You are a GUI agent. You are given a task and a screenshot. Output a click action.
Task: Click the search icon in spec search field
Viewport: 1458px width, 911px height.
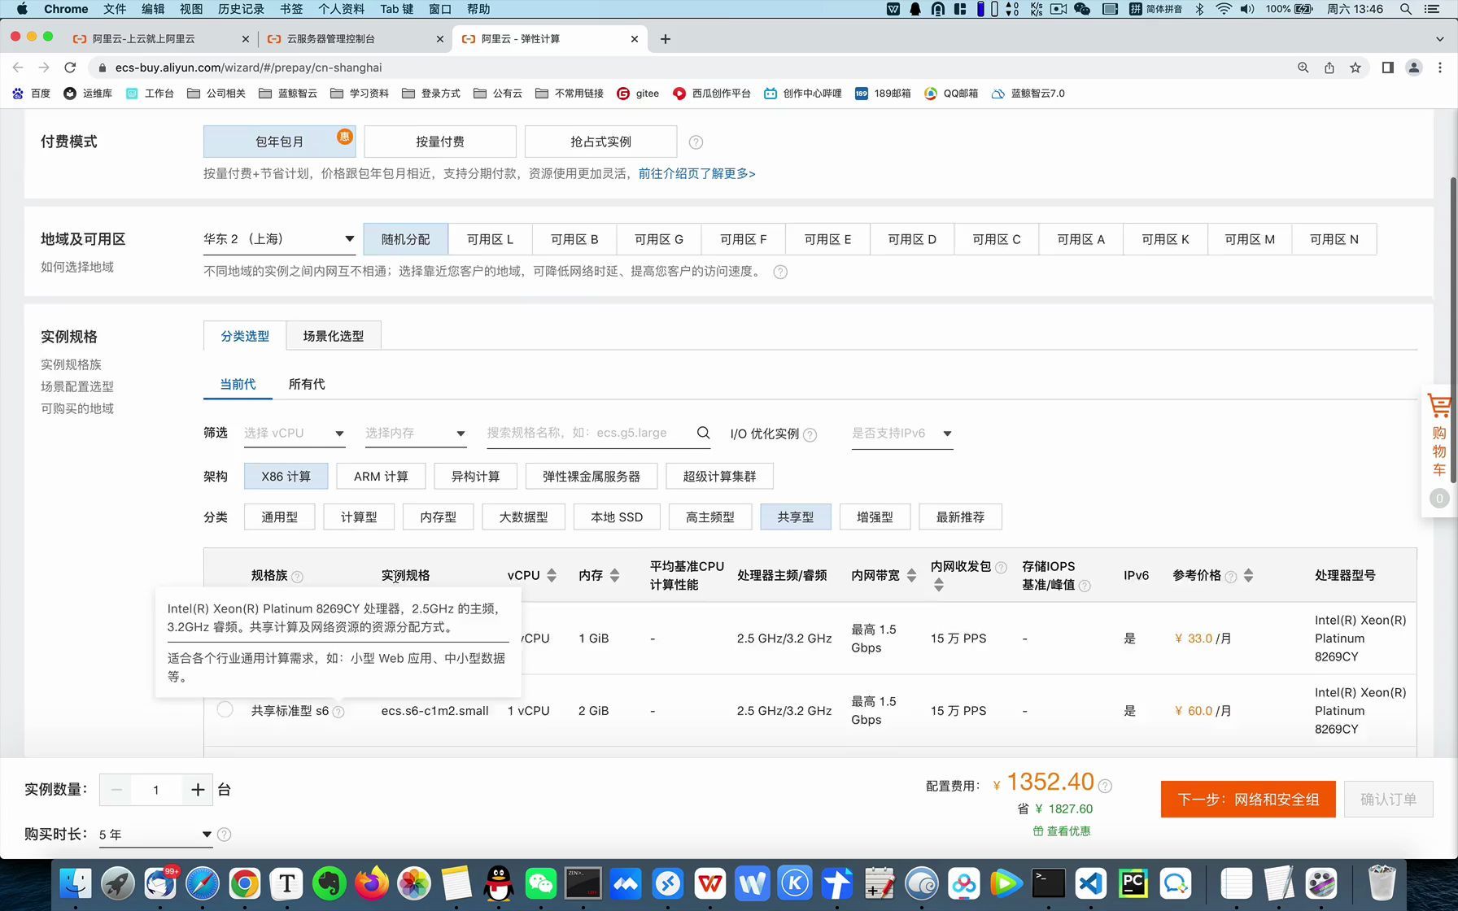[704, 433]
